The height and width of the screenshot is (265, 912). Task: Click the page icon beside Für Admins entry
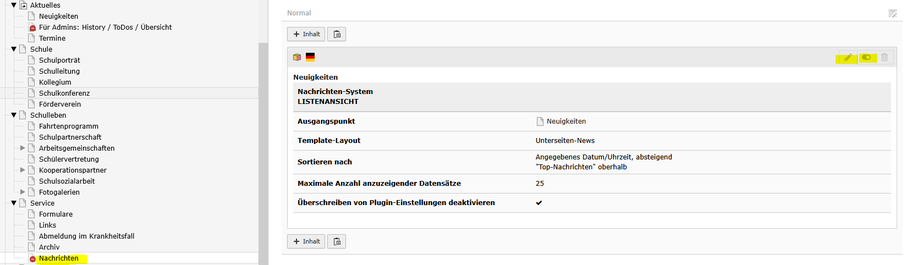pyautogui.click(x=32, y=27)
